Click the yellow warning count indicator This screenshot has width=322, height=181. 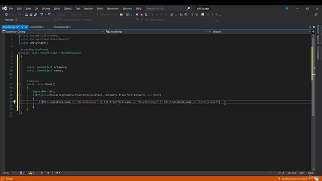tap(32, 173)
